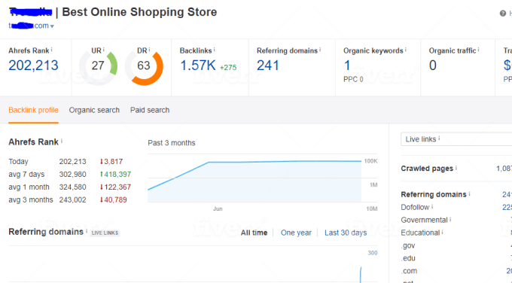Viewport: 512px width, 283px height.
Task: Select the Last 30 days range
Action: click(346, 233)
